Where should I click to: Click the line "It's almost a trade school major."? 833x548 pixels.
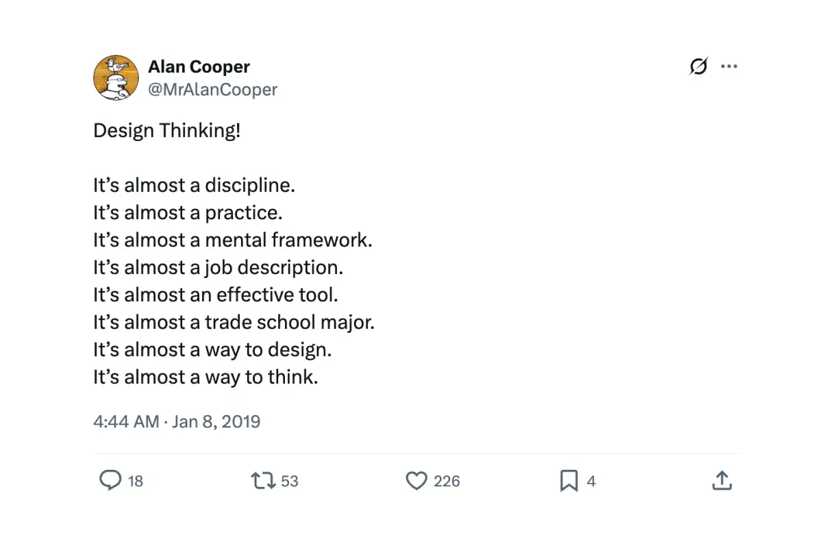[x=234, y=323]
